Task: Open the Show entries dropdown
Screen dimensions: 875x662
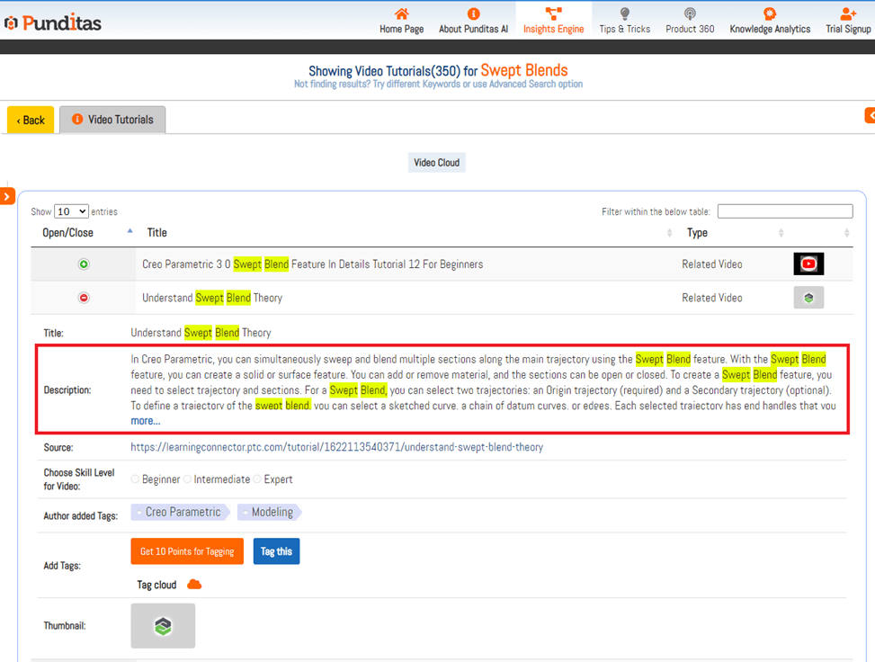Action: pyautogui.click(x=71, y=211)
